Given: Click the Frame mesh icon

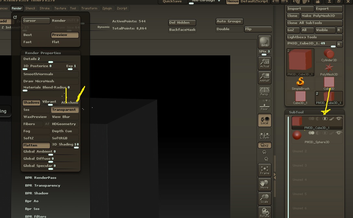Looking at the screenshot, I should tap(265, 170).
